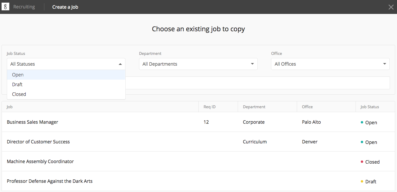Go to the Recruiting link in the header
The height and width of the screenshot is (192, 397).
[x=24, y=7]
